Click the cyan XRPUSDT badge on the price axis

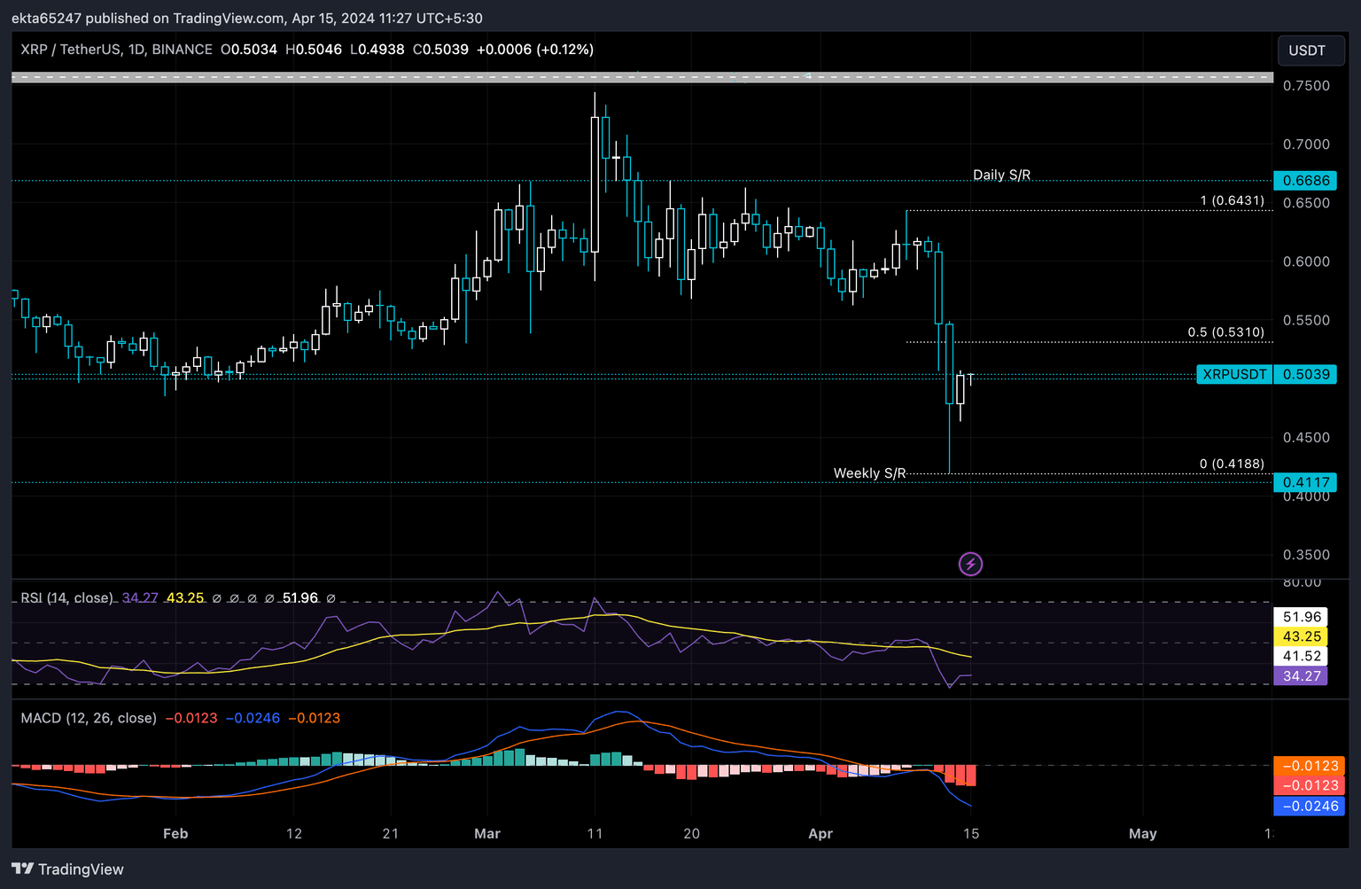1233,374
